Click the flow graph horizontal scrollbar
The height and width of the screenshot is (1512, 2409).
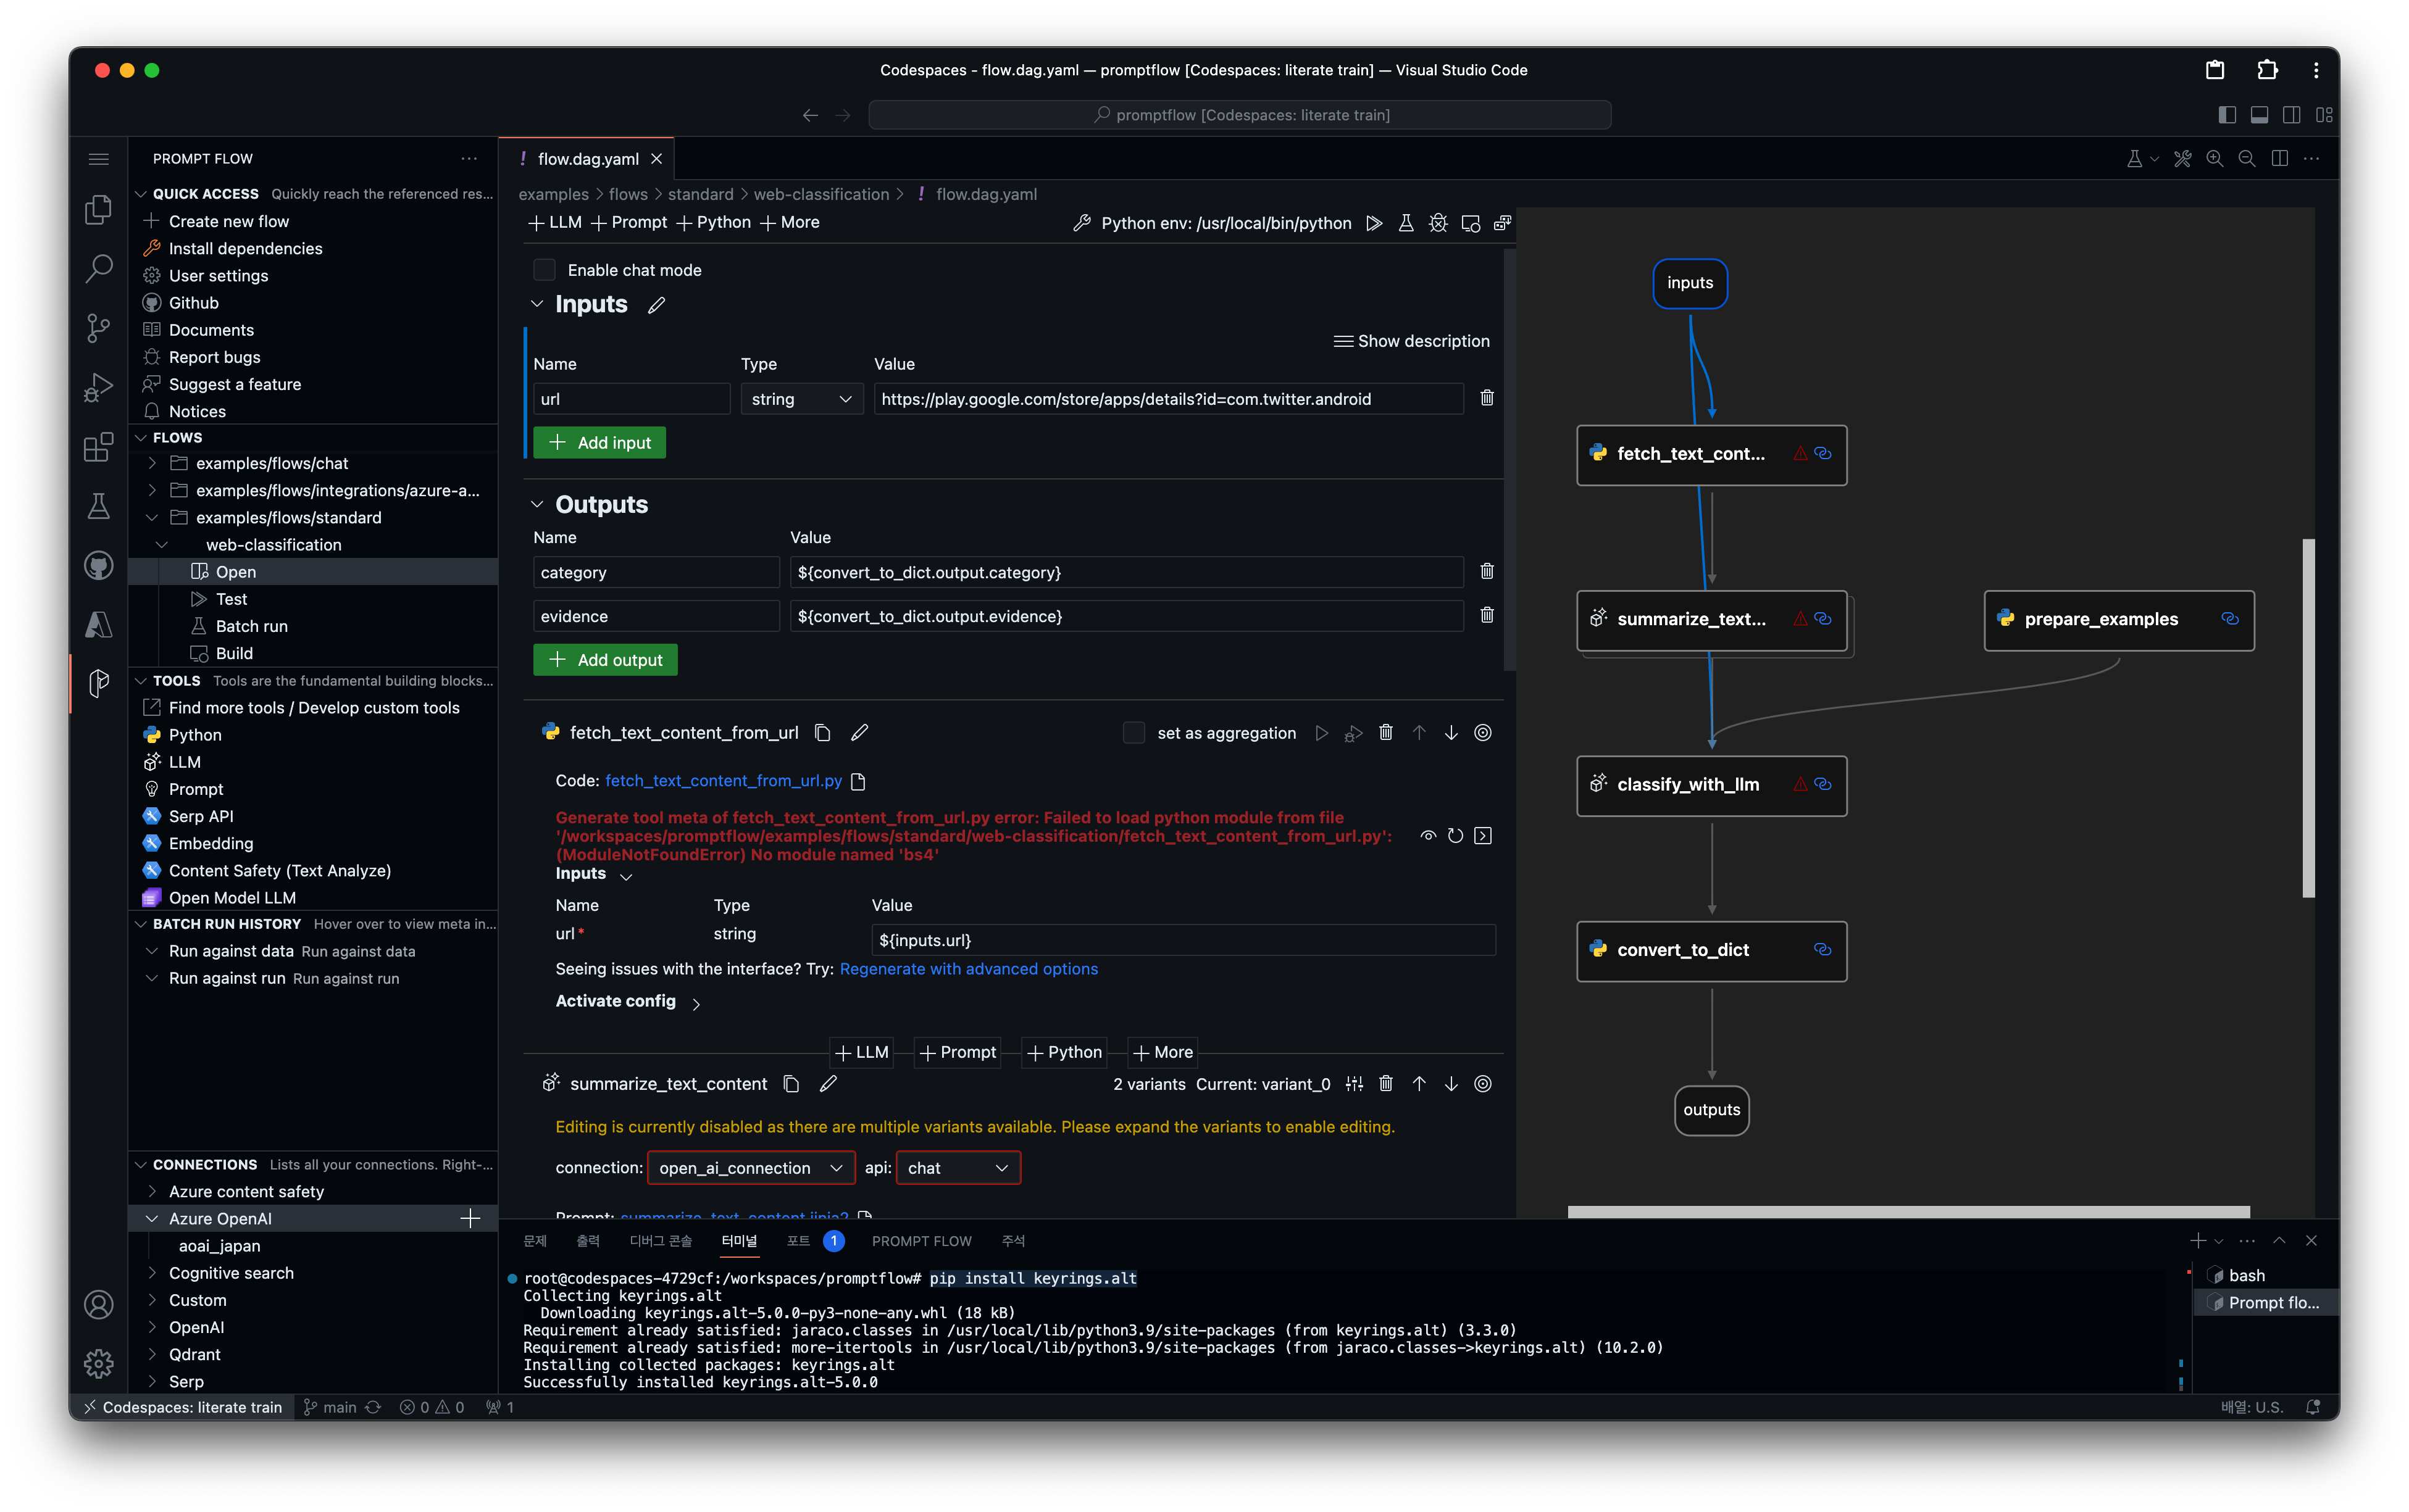pyautogui.click(x=1909, y=1212)
